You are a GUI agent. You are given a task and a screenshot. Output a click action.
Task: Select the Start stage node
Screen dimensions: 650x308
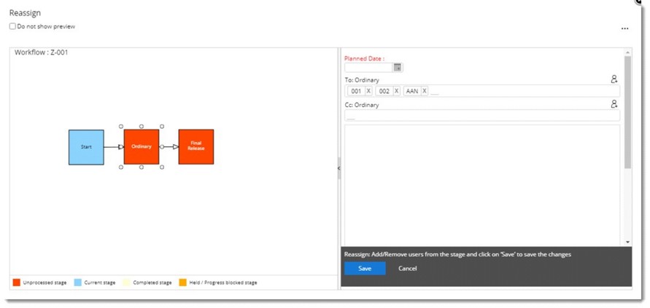click(86, 146)
